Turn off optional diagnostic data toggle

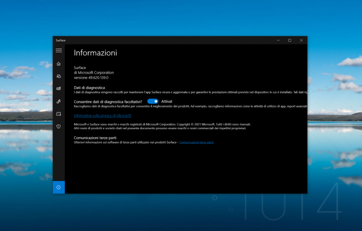pos(153,101)
